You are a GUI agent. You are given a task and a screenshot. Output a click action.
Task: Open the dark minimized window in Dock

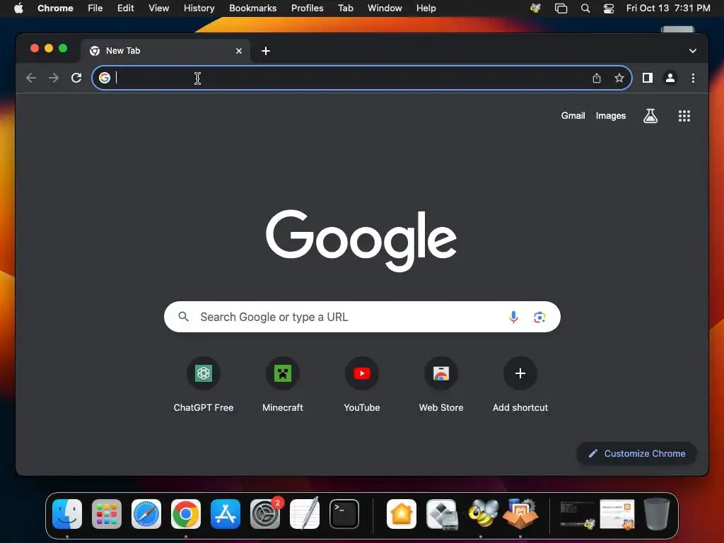click(x=577, y=515)
